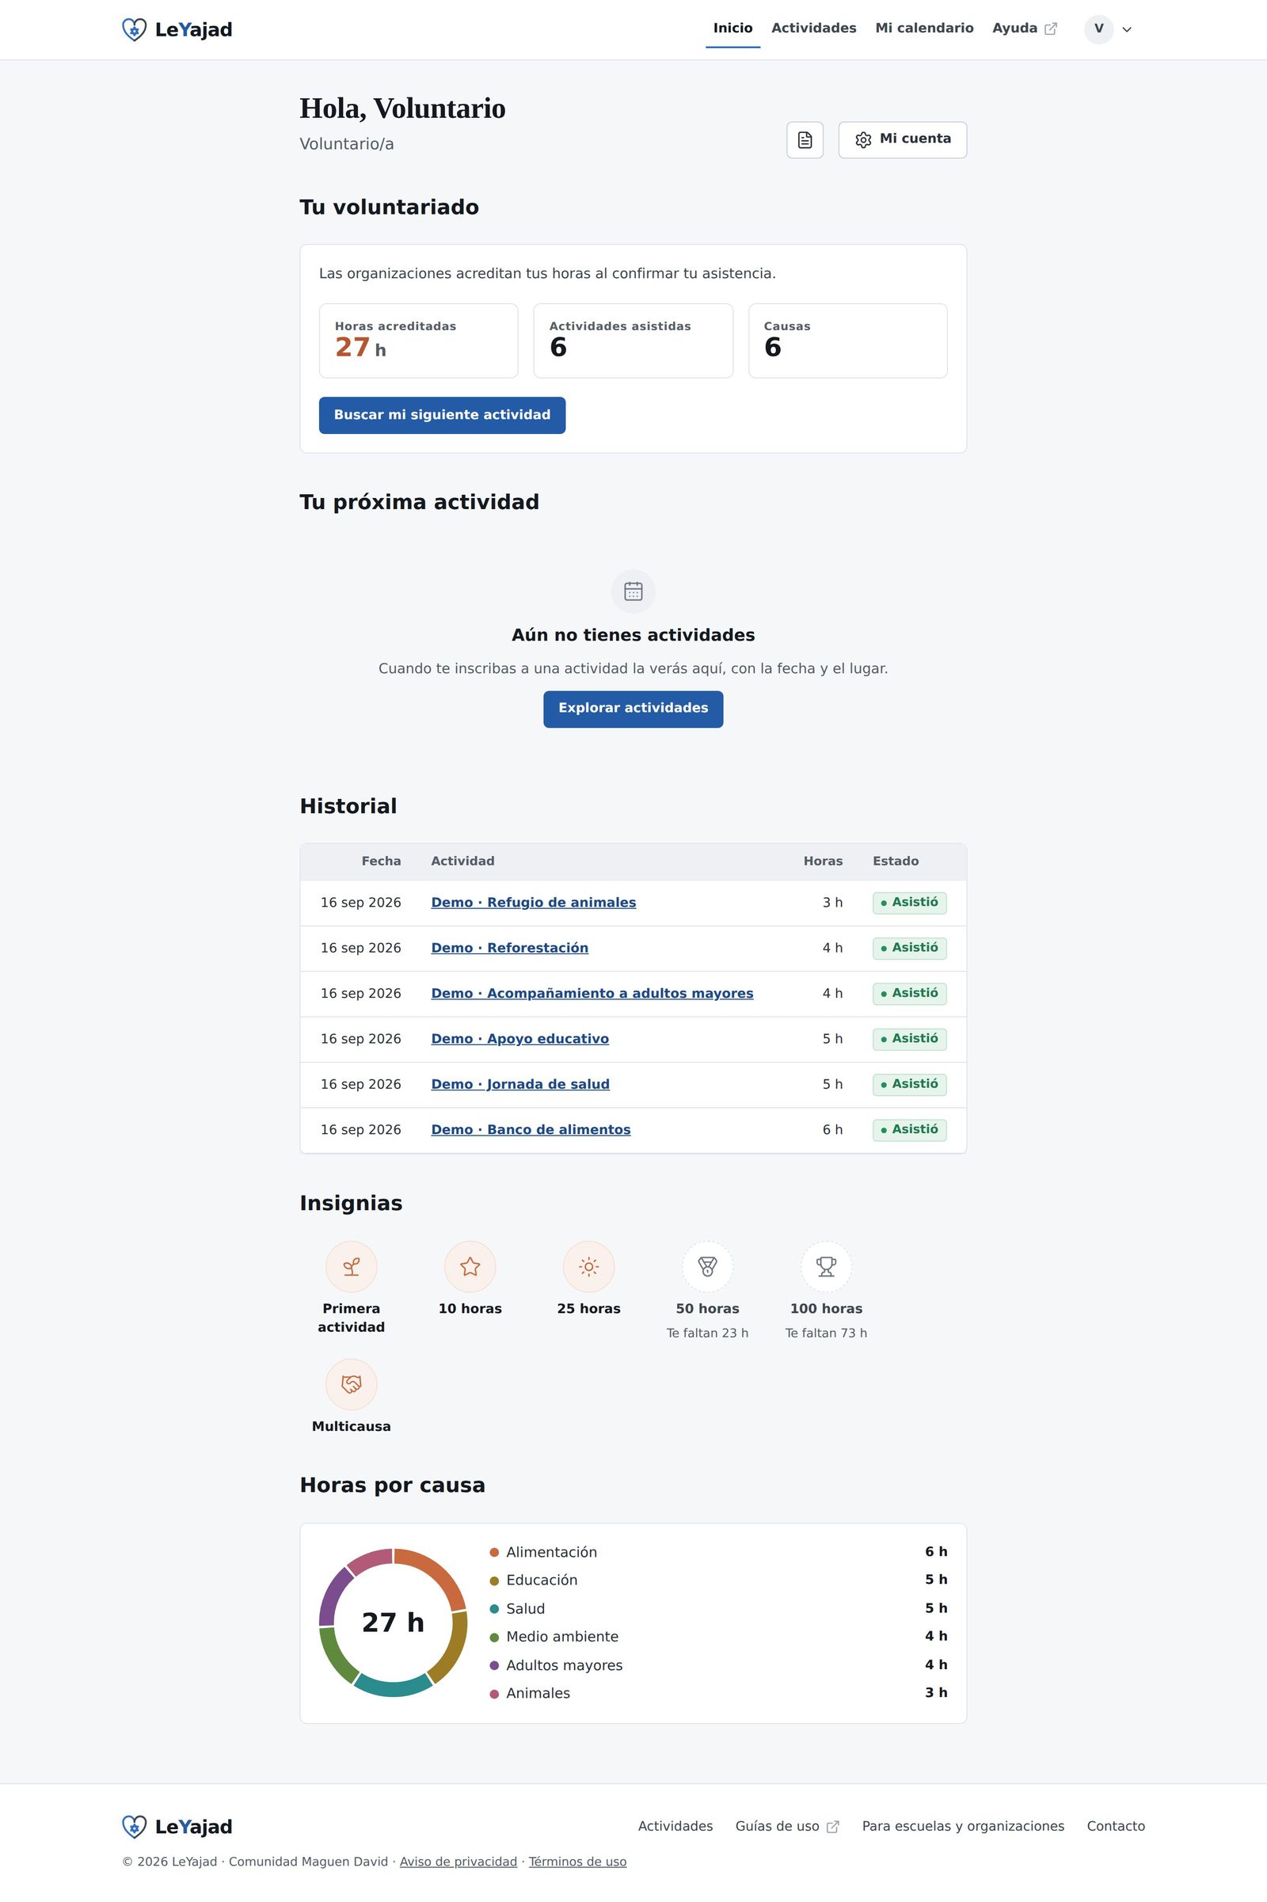The image size is (1267, 1902).
Task: Click the V user avatar
Action: (1099, 29)
